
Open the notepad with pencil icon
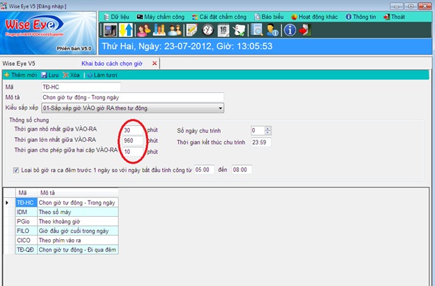click(192, 30)
